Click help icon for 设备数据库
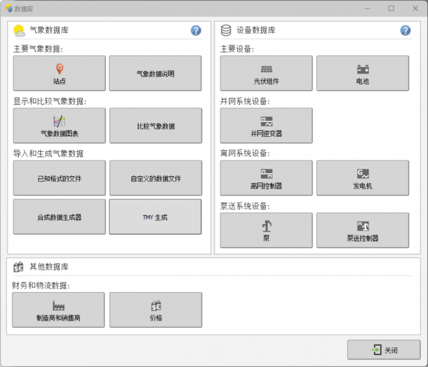 (405, 30)
